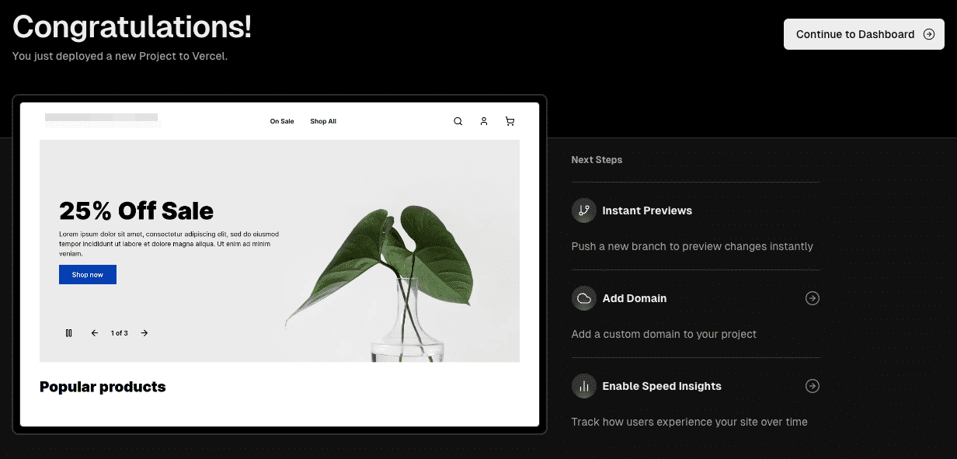Click the Instant Previews branch icon
The image size is (957, 459).
click(x=584, y=210)
